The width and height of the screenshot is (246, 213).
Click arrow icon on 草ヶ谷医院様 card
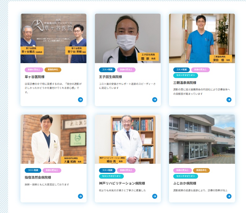coord(80,100)
